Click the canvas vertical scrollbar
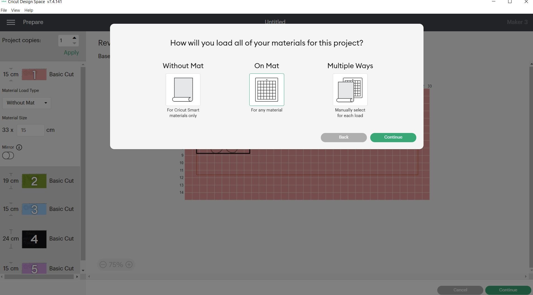Image resolution: width=533 pixels, height=295 pixels. click(x=531, y=167)
